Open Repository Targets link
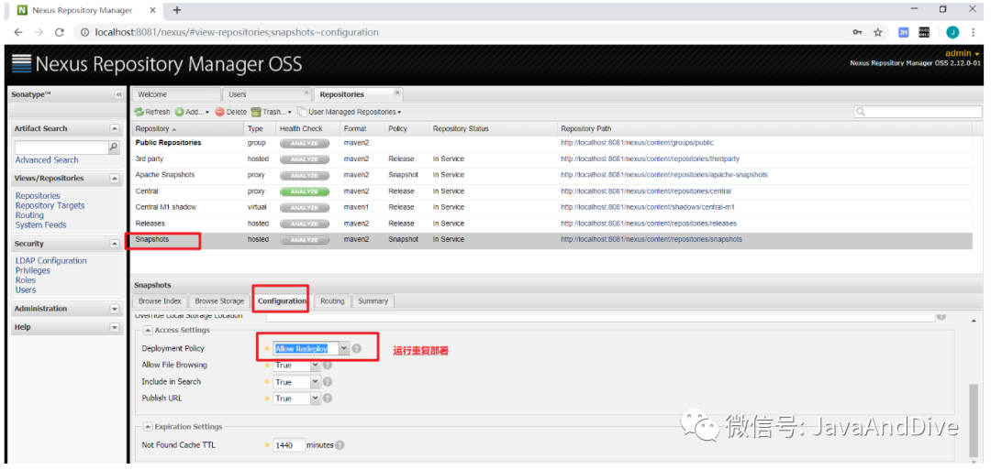 click(x=50, y=205)
